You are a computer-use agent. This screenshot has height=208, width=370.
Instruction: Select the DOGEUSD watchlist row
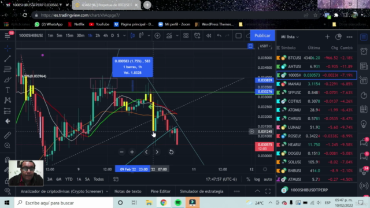[x=316, y=153]
